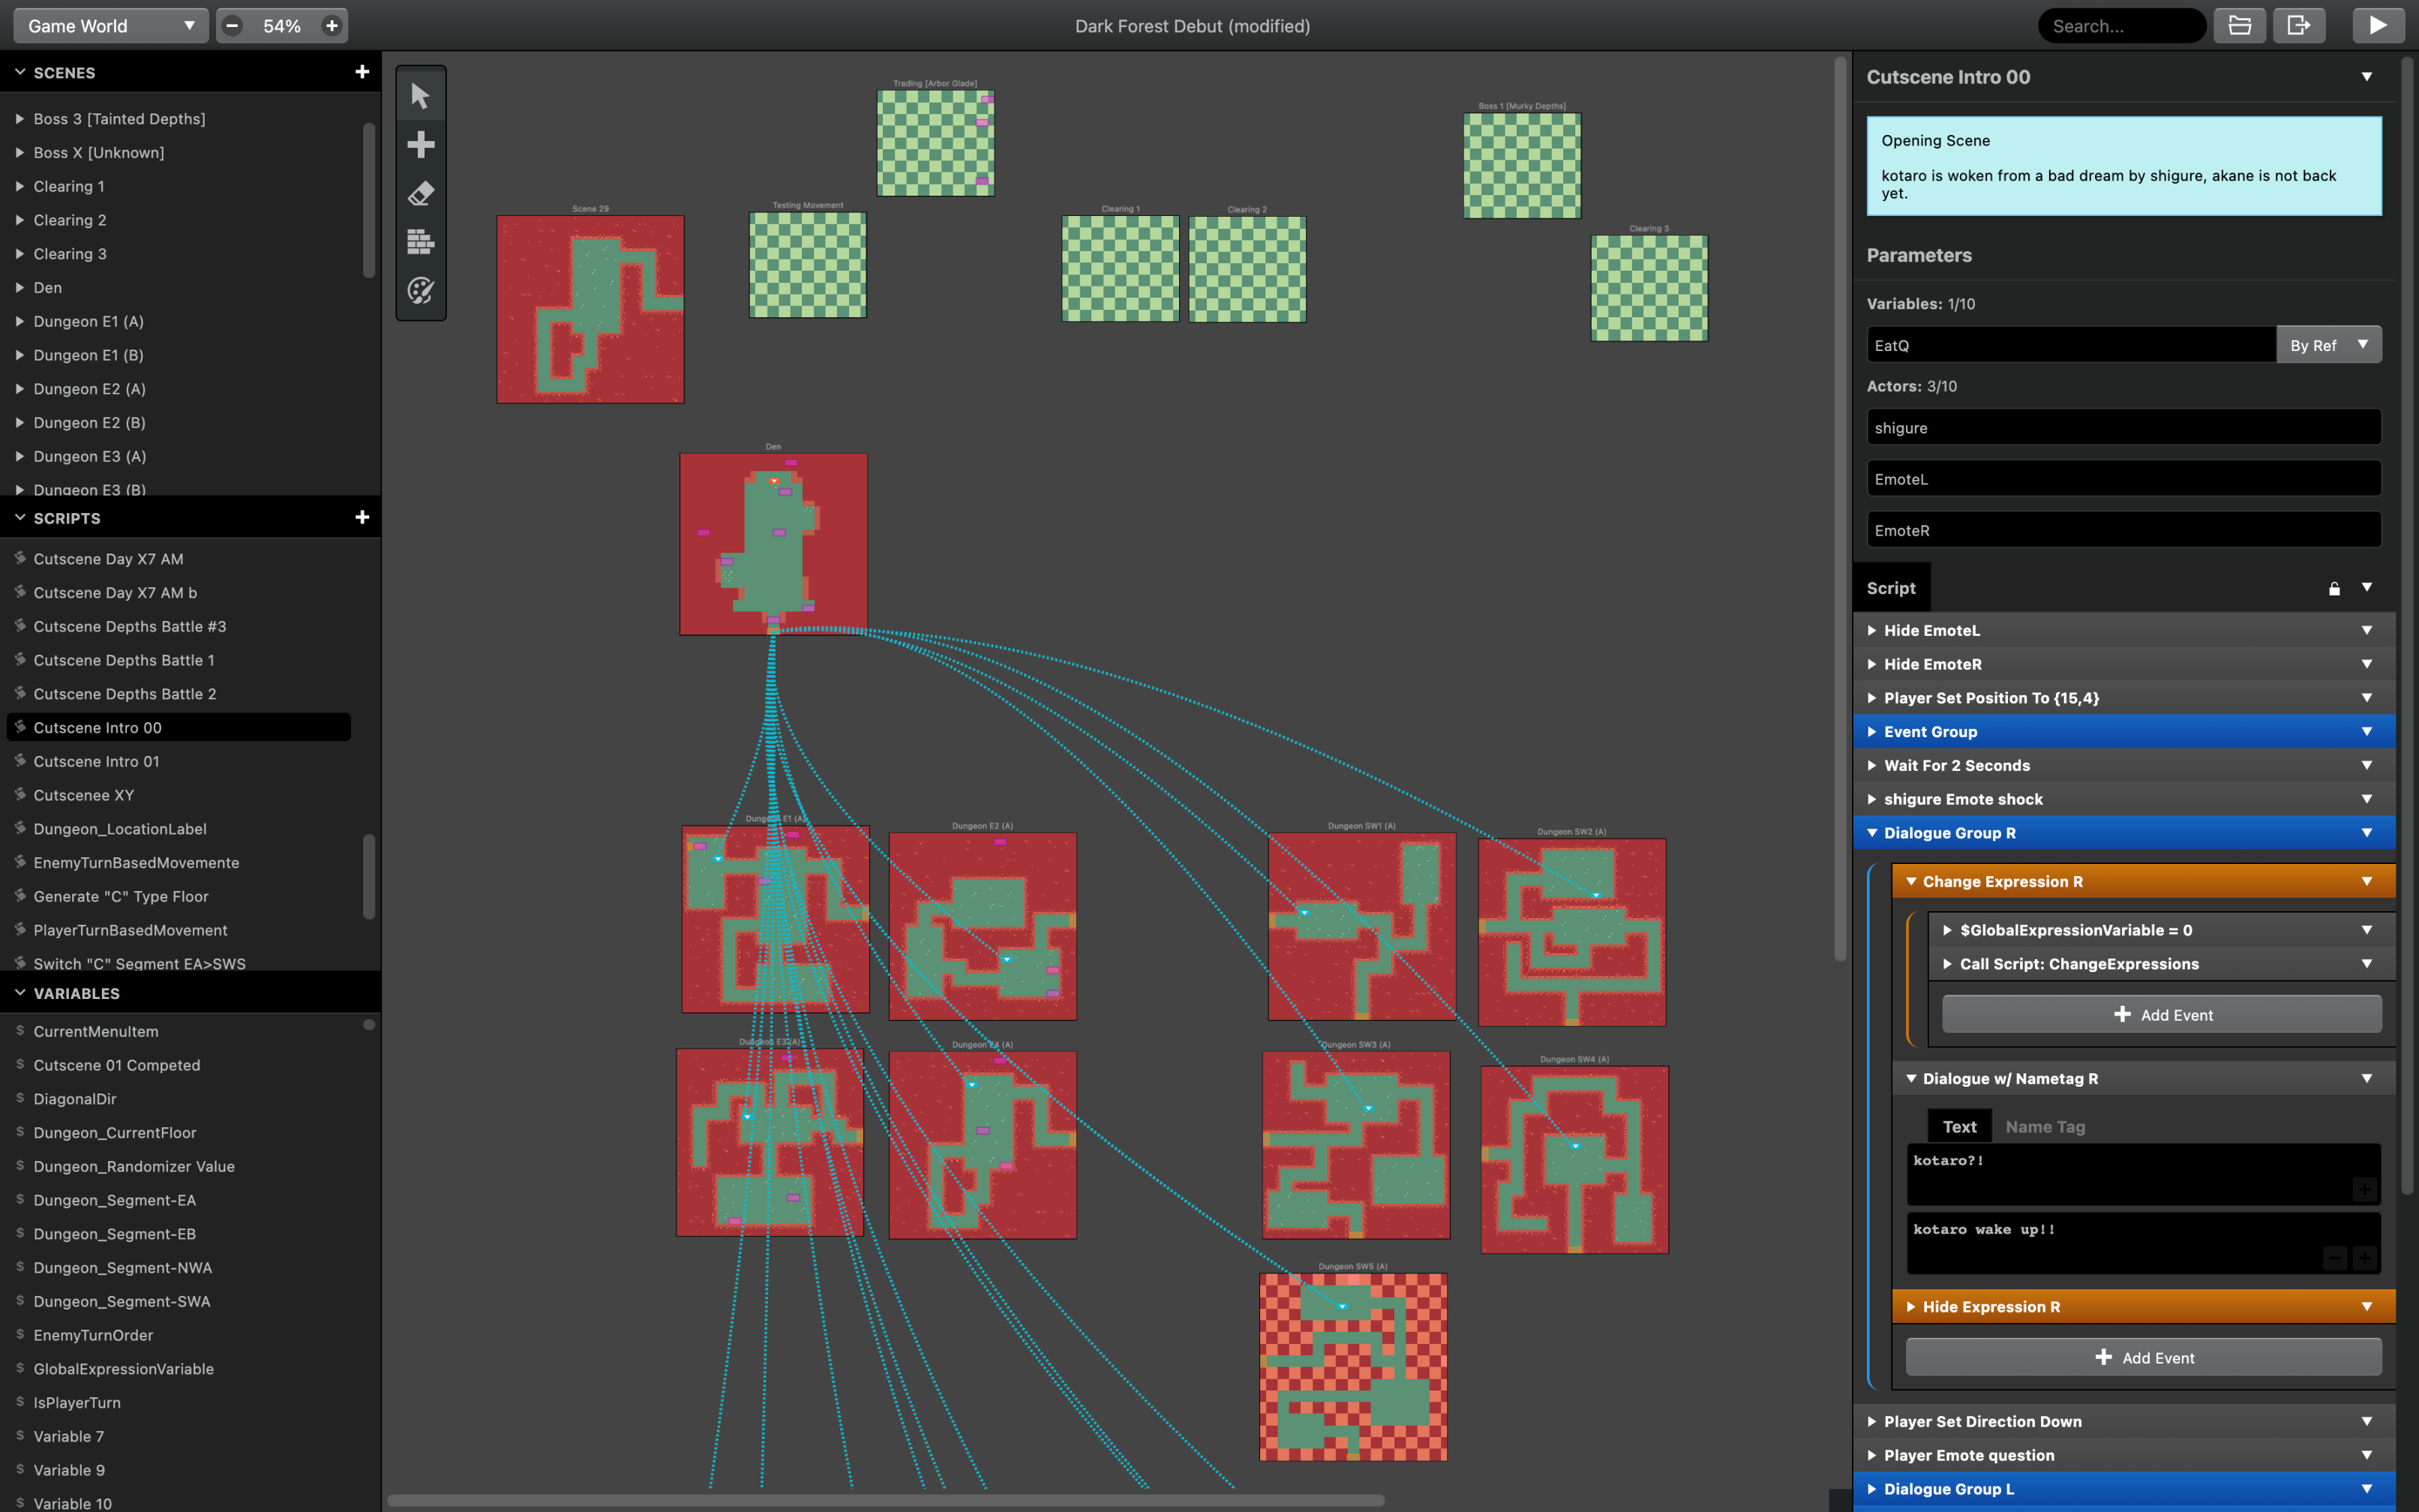Viewport: 2419px width, 1512px height.
Task: Click minus button in 'kotaro wake up!!' box
Action: pos(2334,1258)
